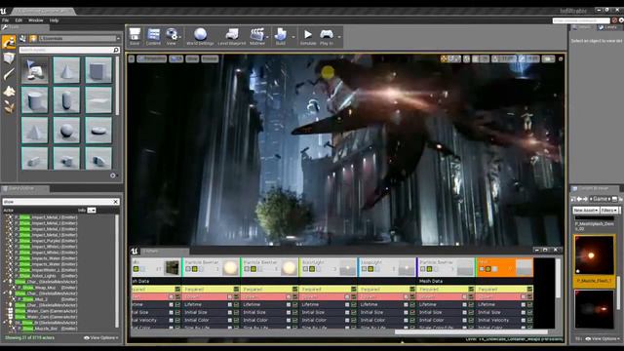Click the Simulate play arrow icon
The image size is (624, 351).
[x=308, y=36]
